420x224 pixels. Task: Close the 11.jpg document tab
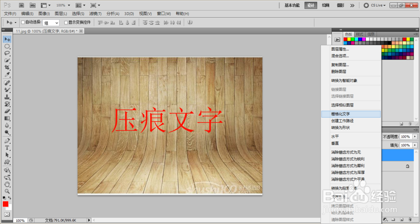[x=81, y=31]
